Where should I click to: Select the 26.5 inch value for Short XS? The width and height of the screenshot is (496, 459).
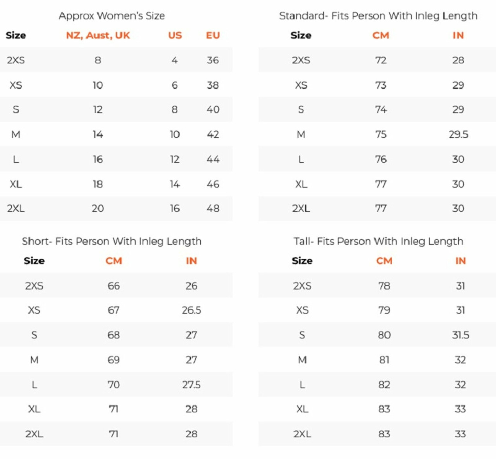coord(191,310)
